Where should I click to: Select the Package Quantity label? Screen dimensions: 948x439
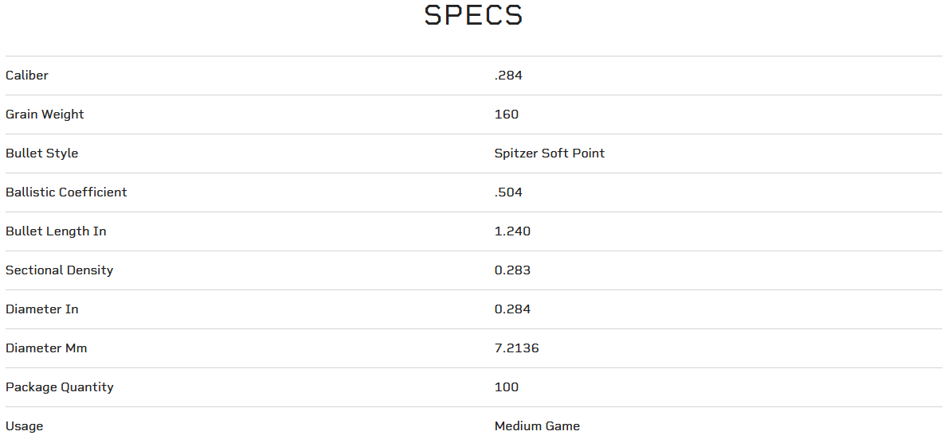pos(60,387)
